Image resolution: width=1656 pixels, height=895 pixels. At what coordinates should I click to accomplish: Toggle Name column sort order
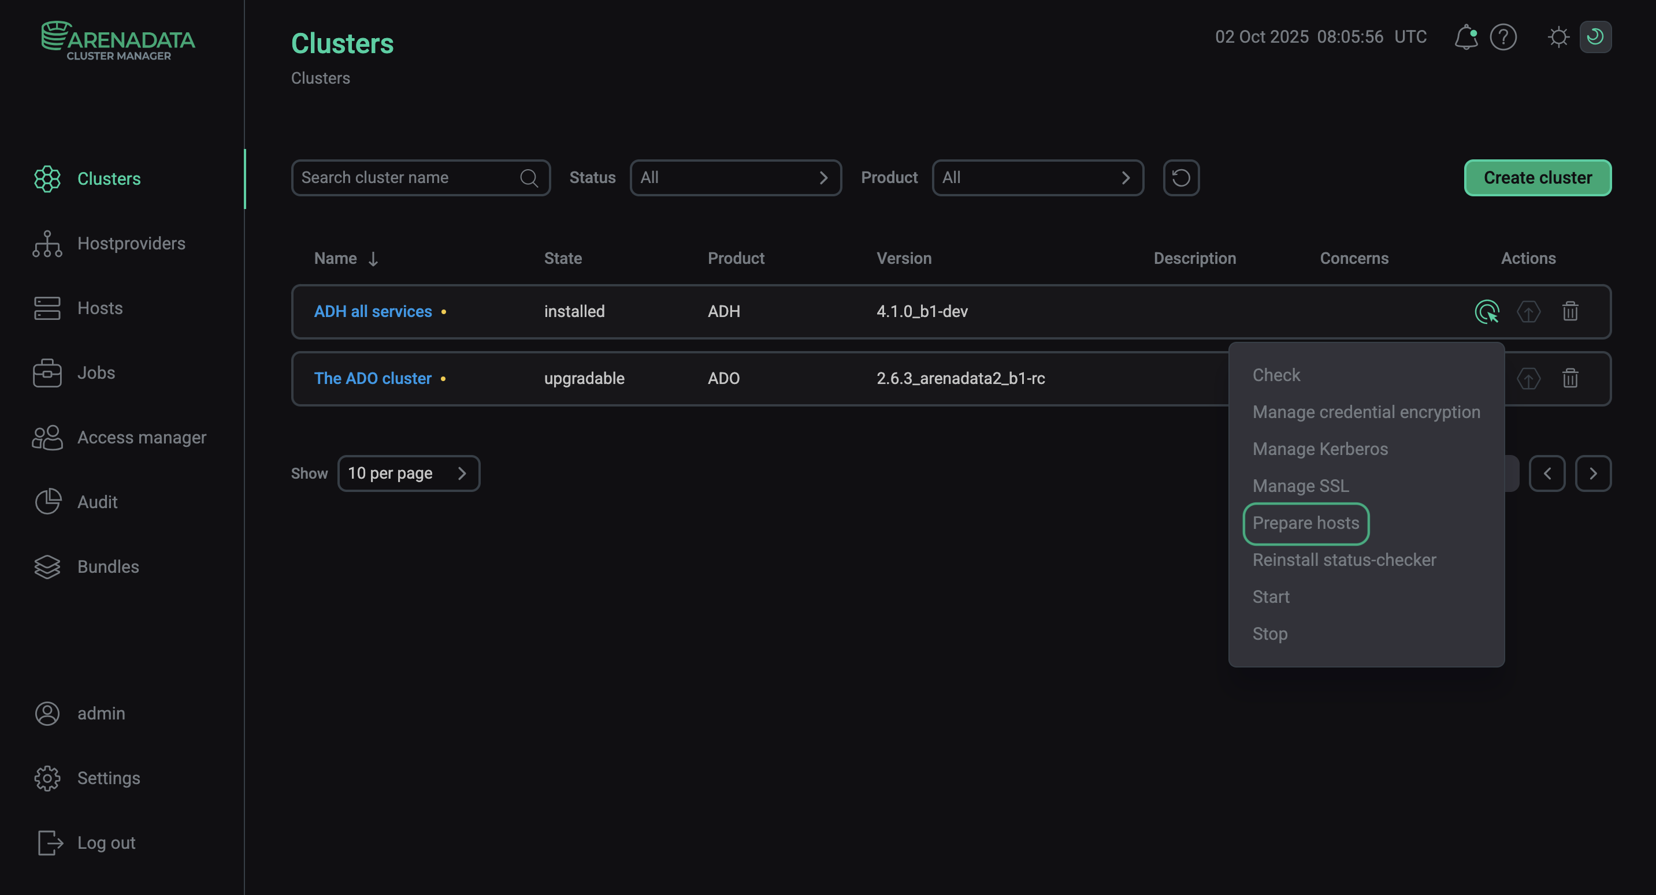tap(373, 258)
